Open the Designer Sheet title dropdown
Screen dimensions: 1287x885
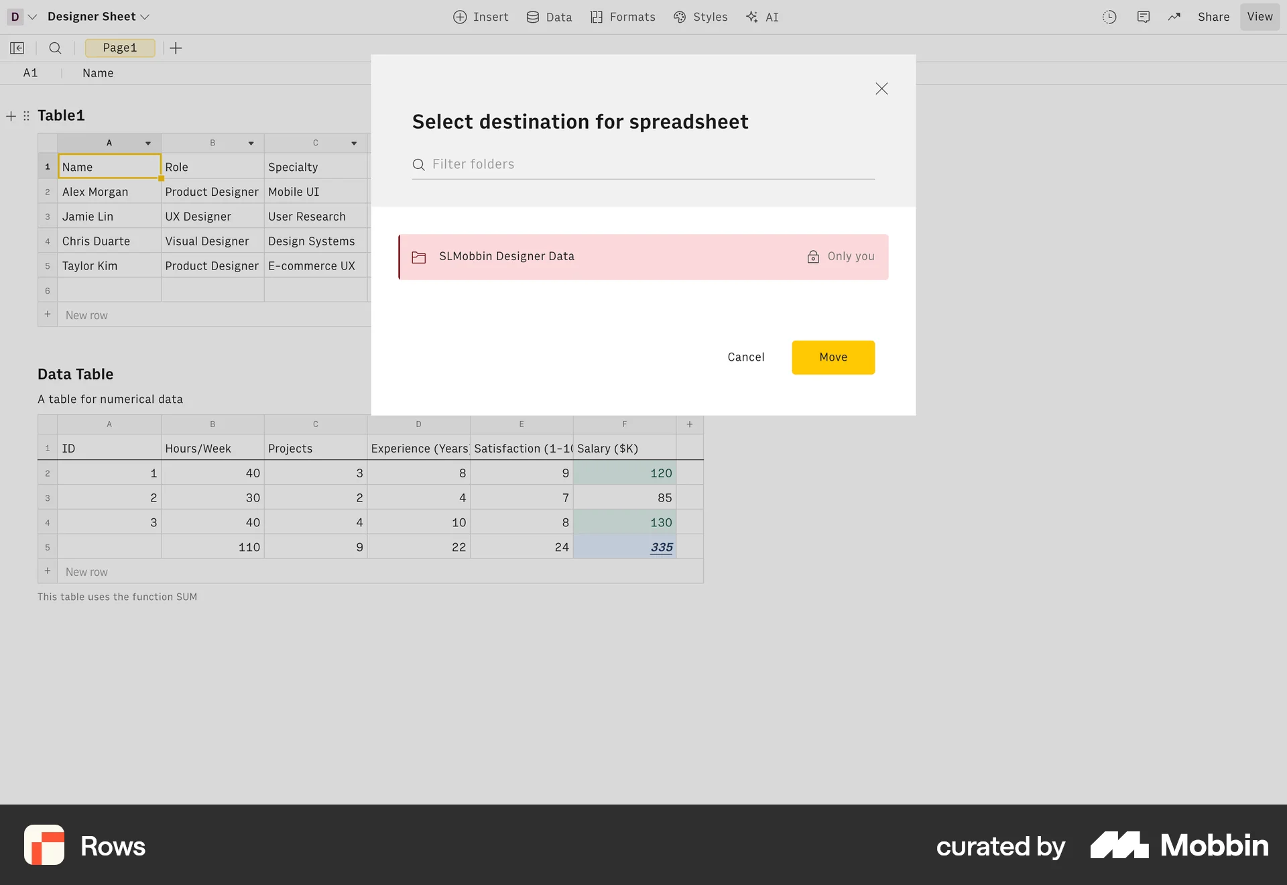pos(145,16)
